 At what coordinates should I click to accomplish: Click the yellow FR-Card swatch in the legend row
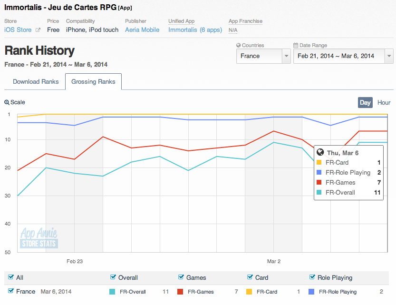249,292
